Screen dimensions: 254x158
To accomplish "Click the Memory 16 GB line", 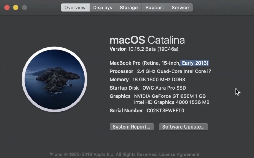I will 148,80.
